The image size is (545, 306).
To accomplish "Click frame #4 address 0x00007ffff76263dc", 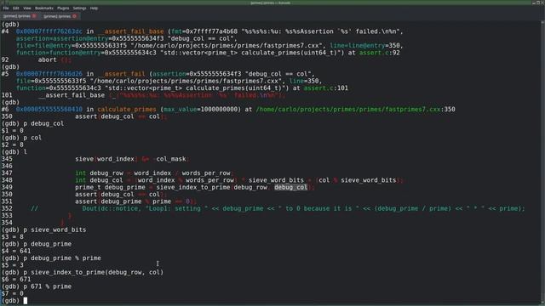I will pos(49,31).
